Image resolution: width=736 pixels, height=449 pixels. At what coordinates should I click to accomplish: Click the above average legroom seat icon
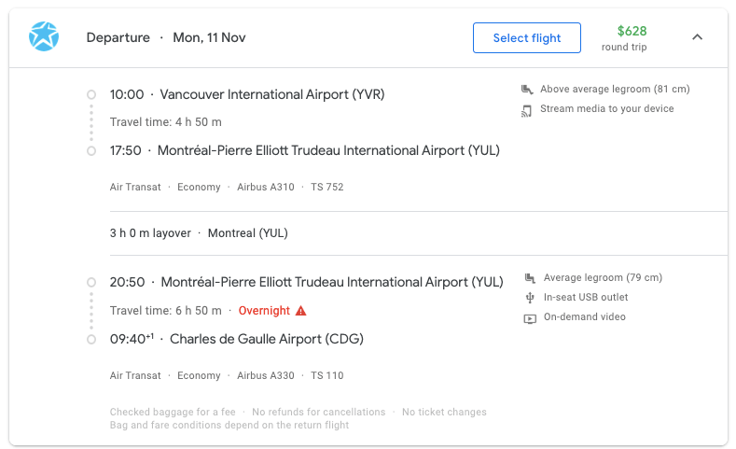pos(527,90)
